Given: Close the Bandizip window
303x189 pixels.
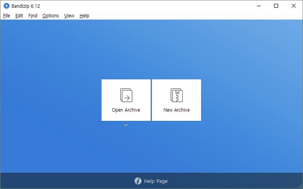Looking at the screenshot, I should click(294, 6).
